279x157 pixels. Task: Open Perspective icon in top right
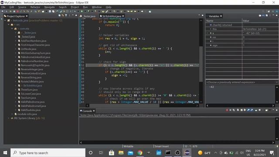[x=269, y=11]
